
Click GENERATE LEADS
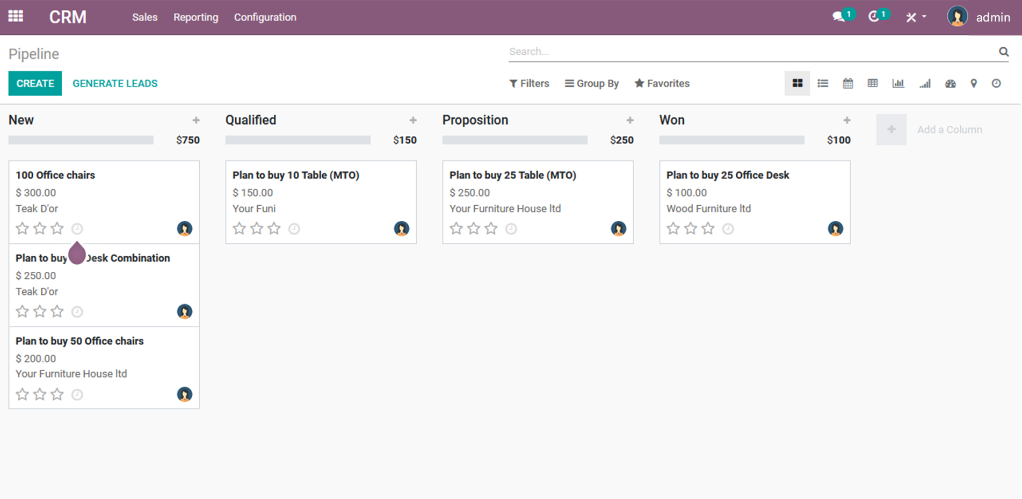(x=115, y=83)
